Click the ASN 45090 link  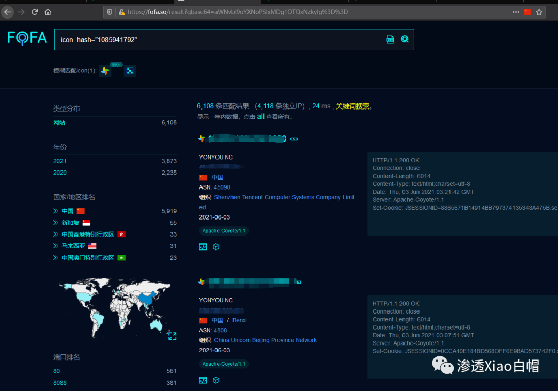[x=222, y=187]
